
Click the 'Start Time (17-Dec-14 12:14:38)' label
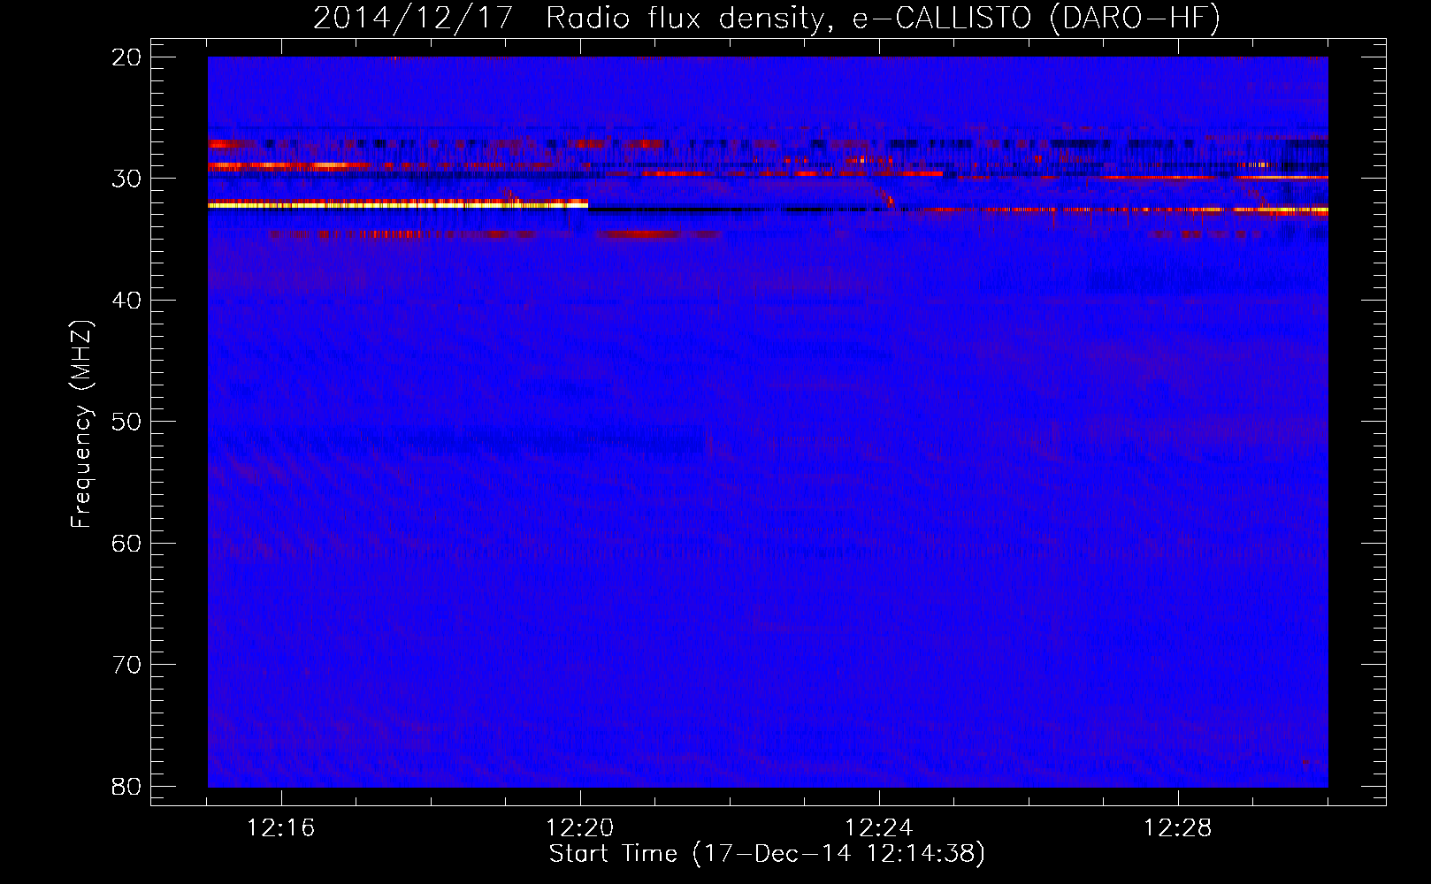coord(767,854)
